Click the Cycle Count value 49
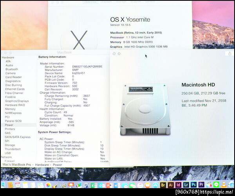Image resolution: width=235 pixels, height=196 pixels. pyautogui.click(x=65, y=112)
